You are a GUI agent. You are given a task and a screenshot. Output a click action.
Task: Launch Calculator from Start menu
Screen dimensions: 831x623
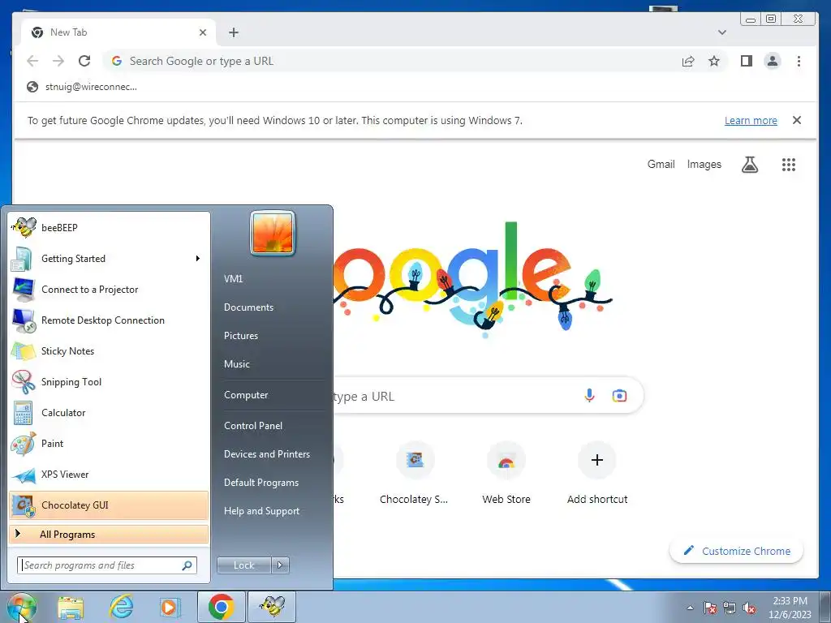[109, 413]
